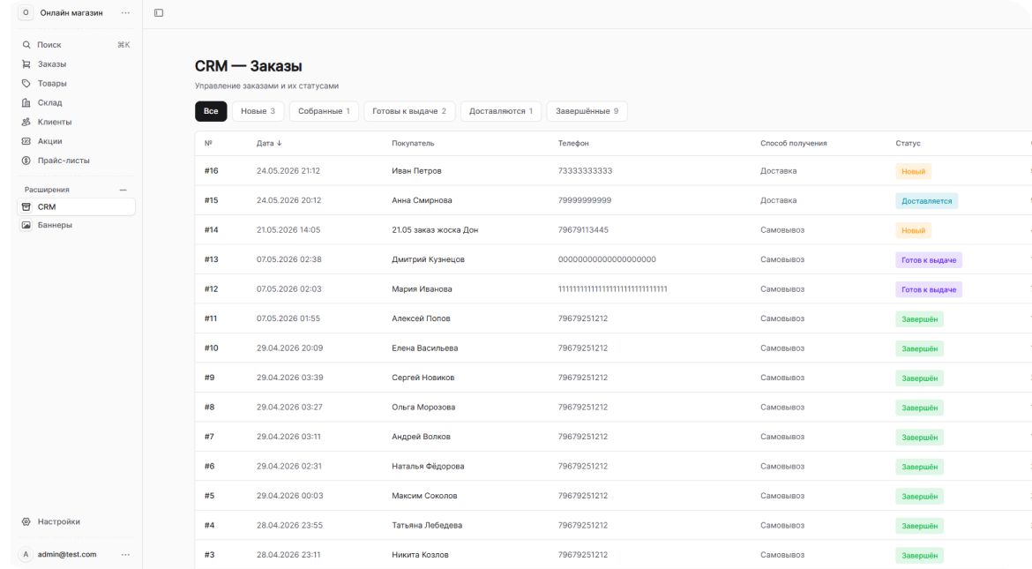The image size is (1032, 569).
Task: Click the Поиск search field
Action: click(76, 45)
